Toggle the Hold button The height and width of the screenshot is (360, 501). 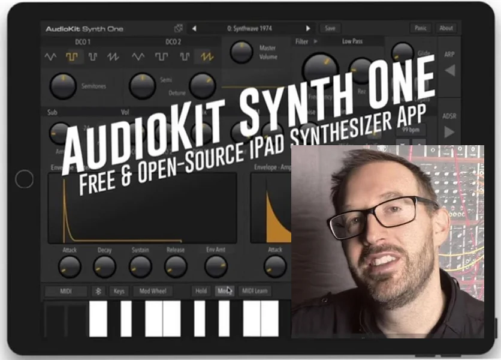click(x=201, y=291)
